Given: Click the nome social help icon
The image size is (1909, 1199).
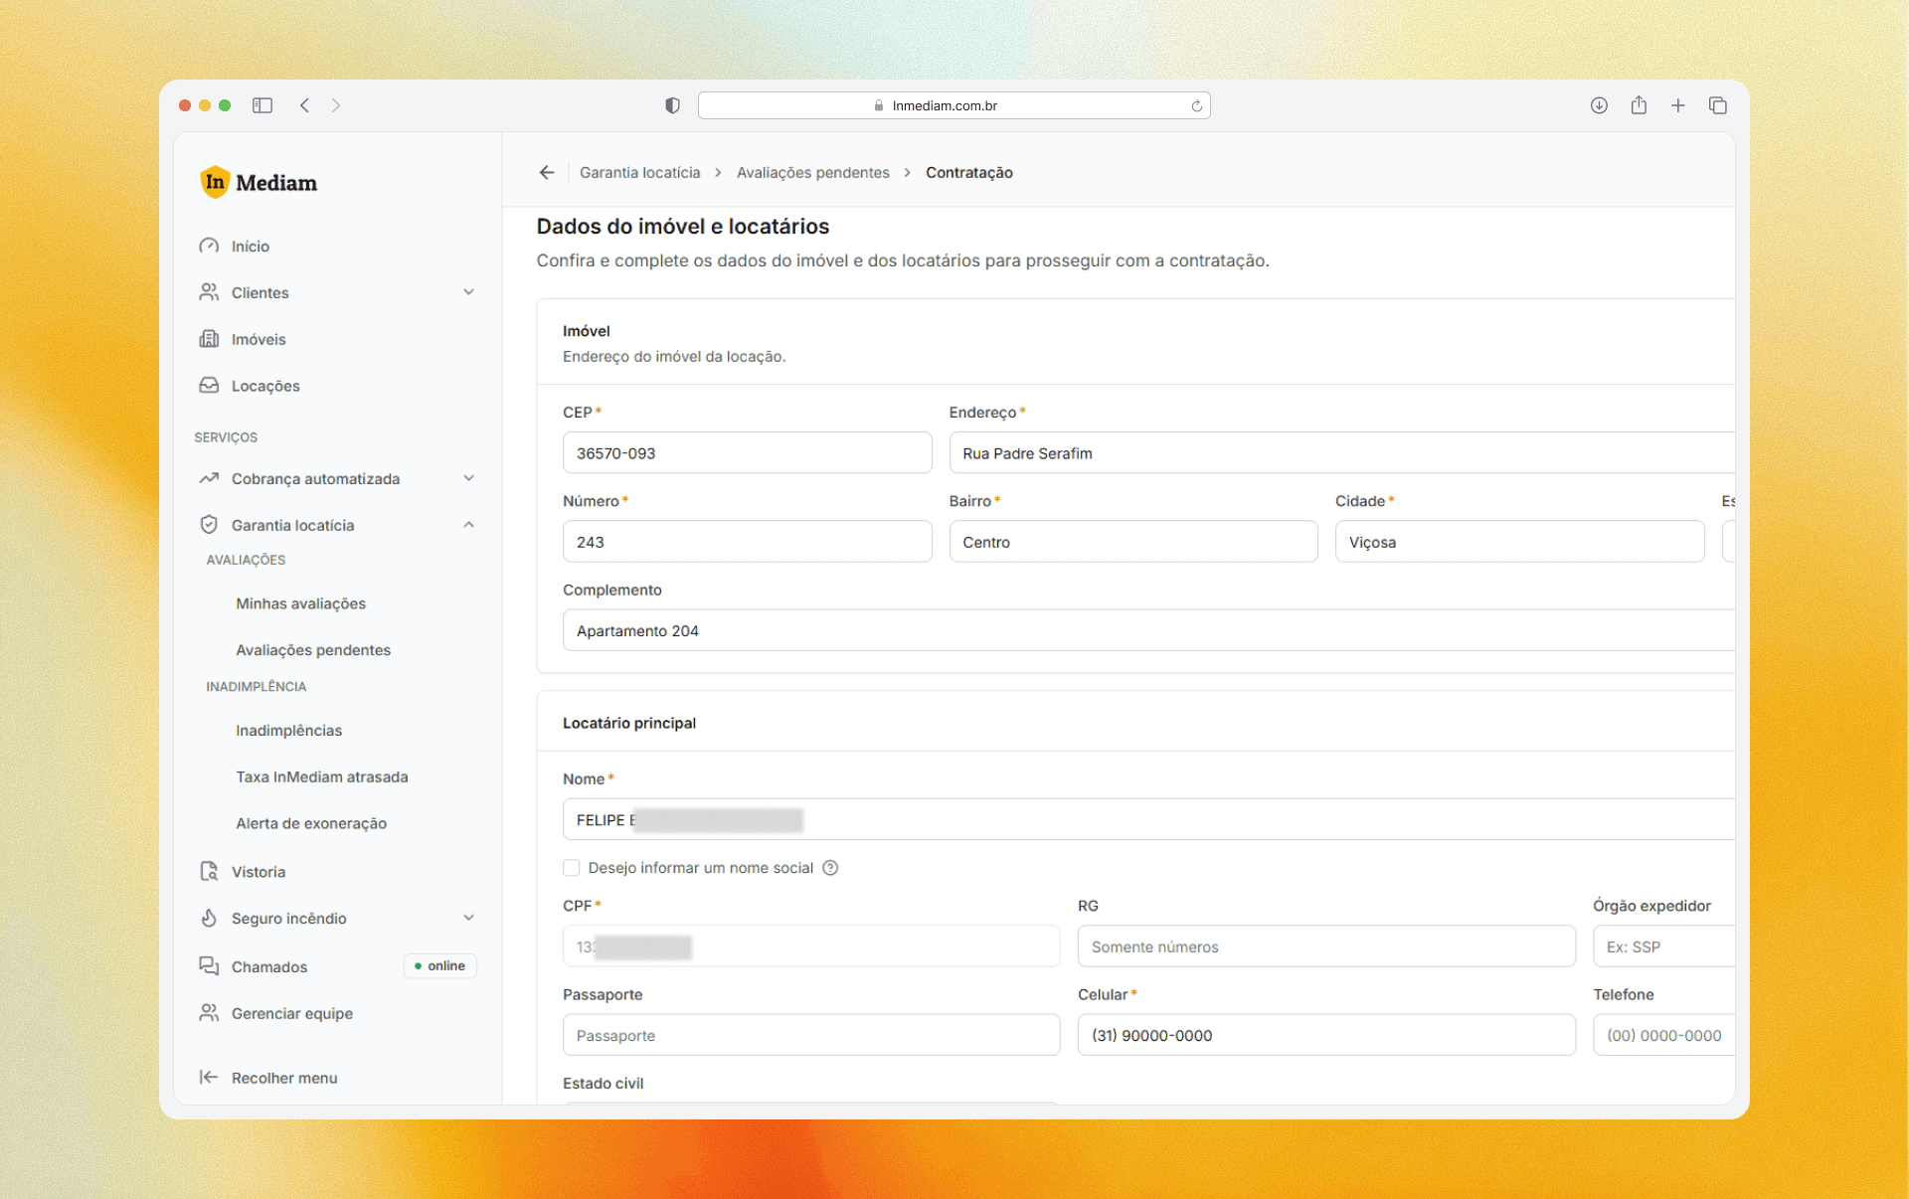Looking at the screenshot, I should pos(831,868).
